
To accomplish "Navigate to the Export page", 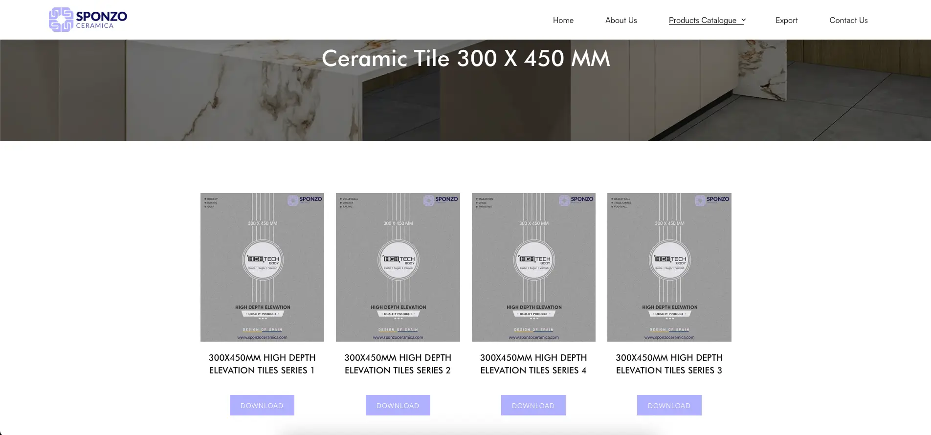I will (x=786, y=21).
